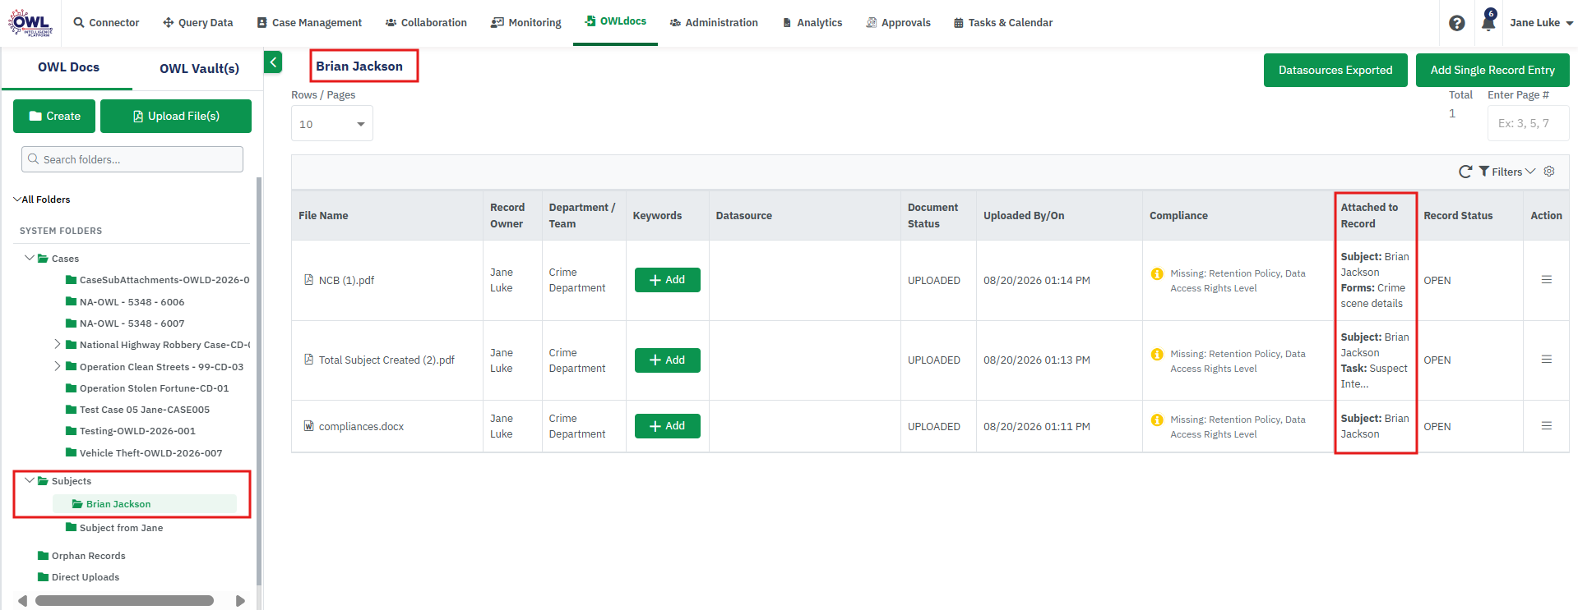The image size is (1578, 610).
Task: Open the Connector menu
Action: (x=106, y=23)
